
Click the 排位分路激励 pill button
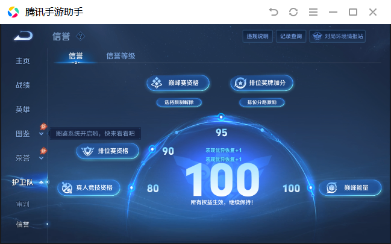262,102
